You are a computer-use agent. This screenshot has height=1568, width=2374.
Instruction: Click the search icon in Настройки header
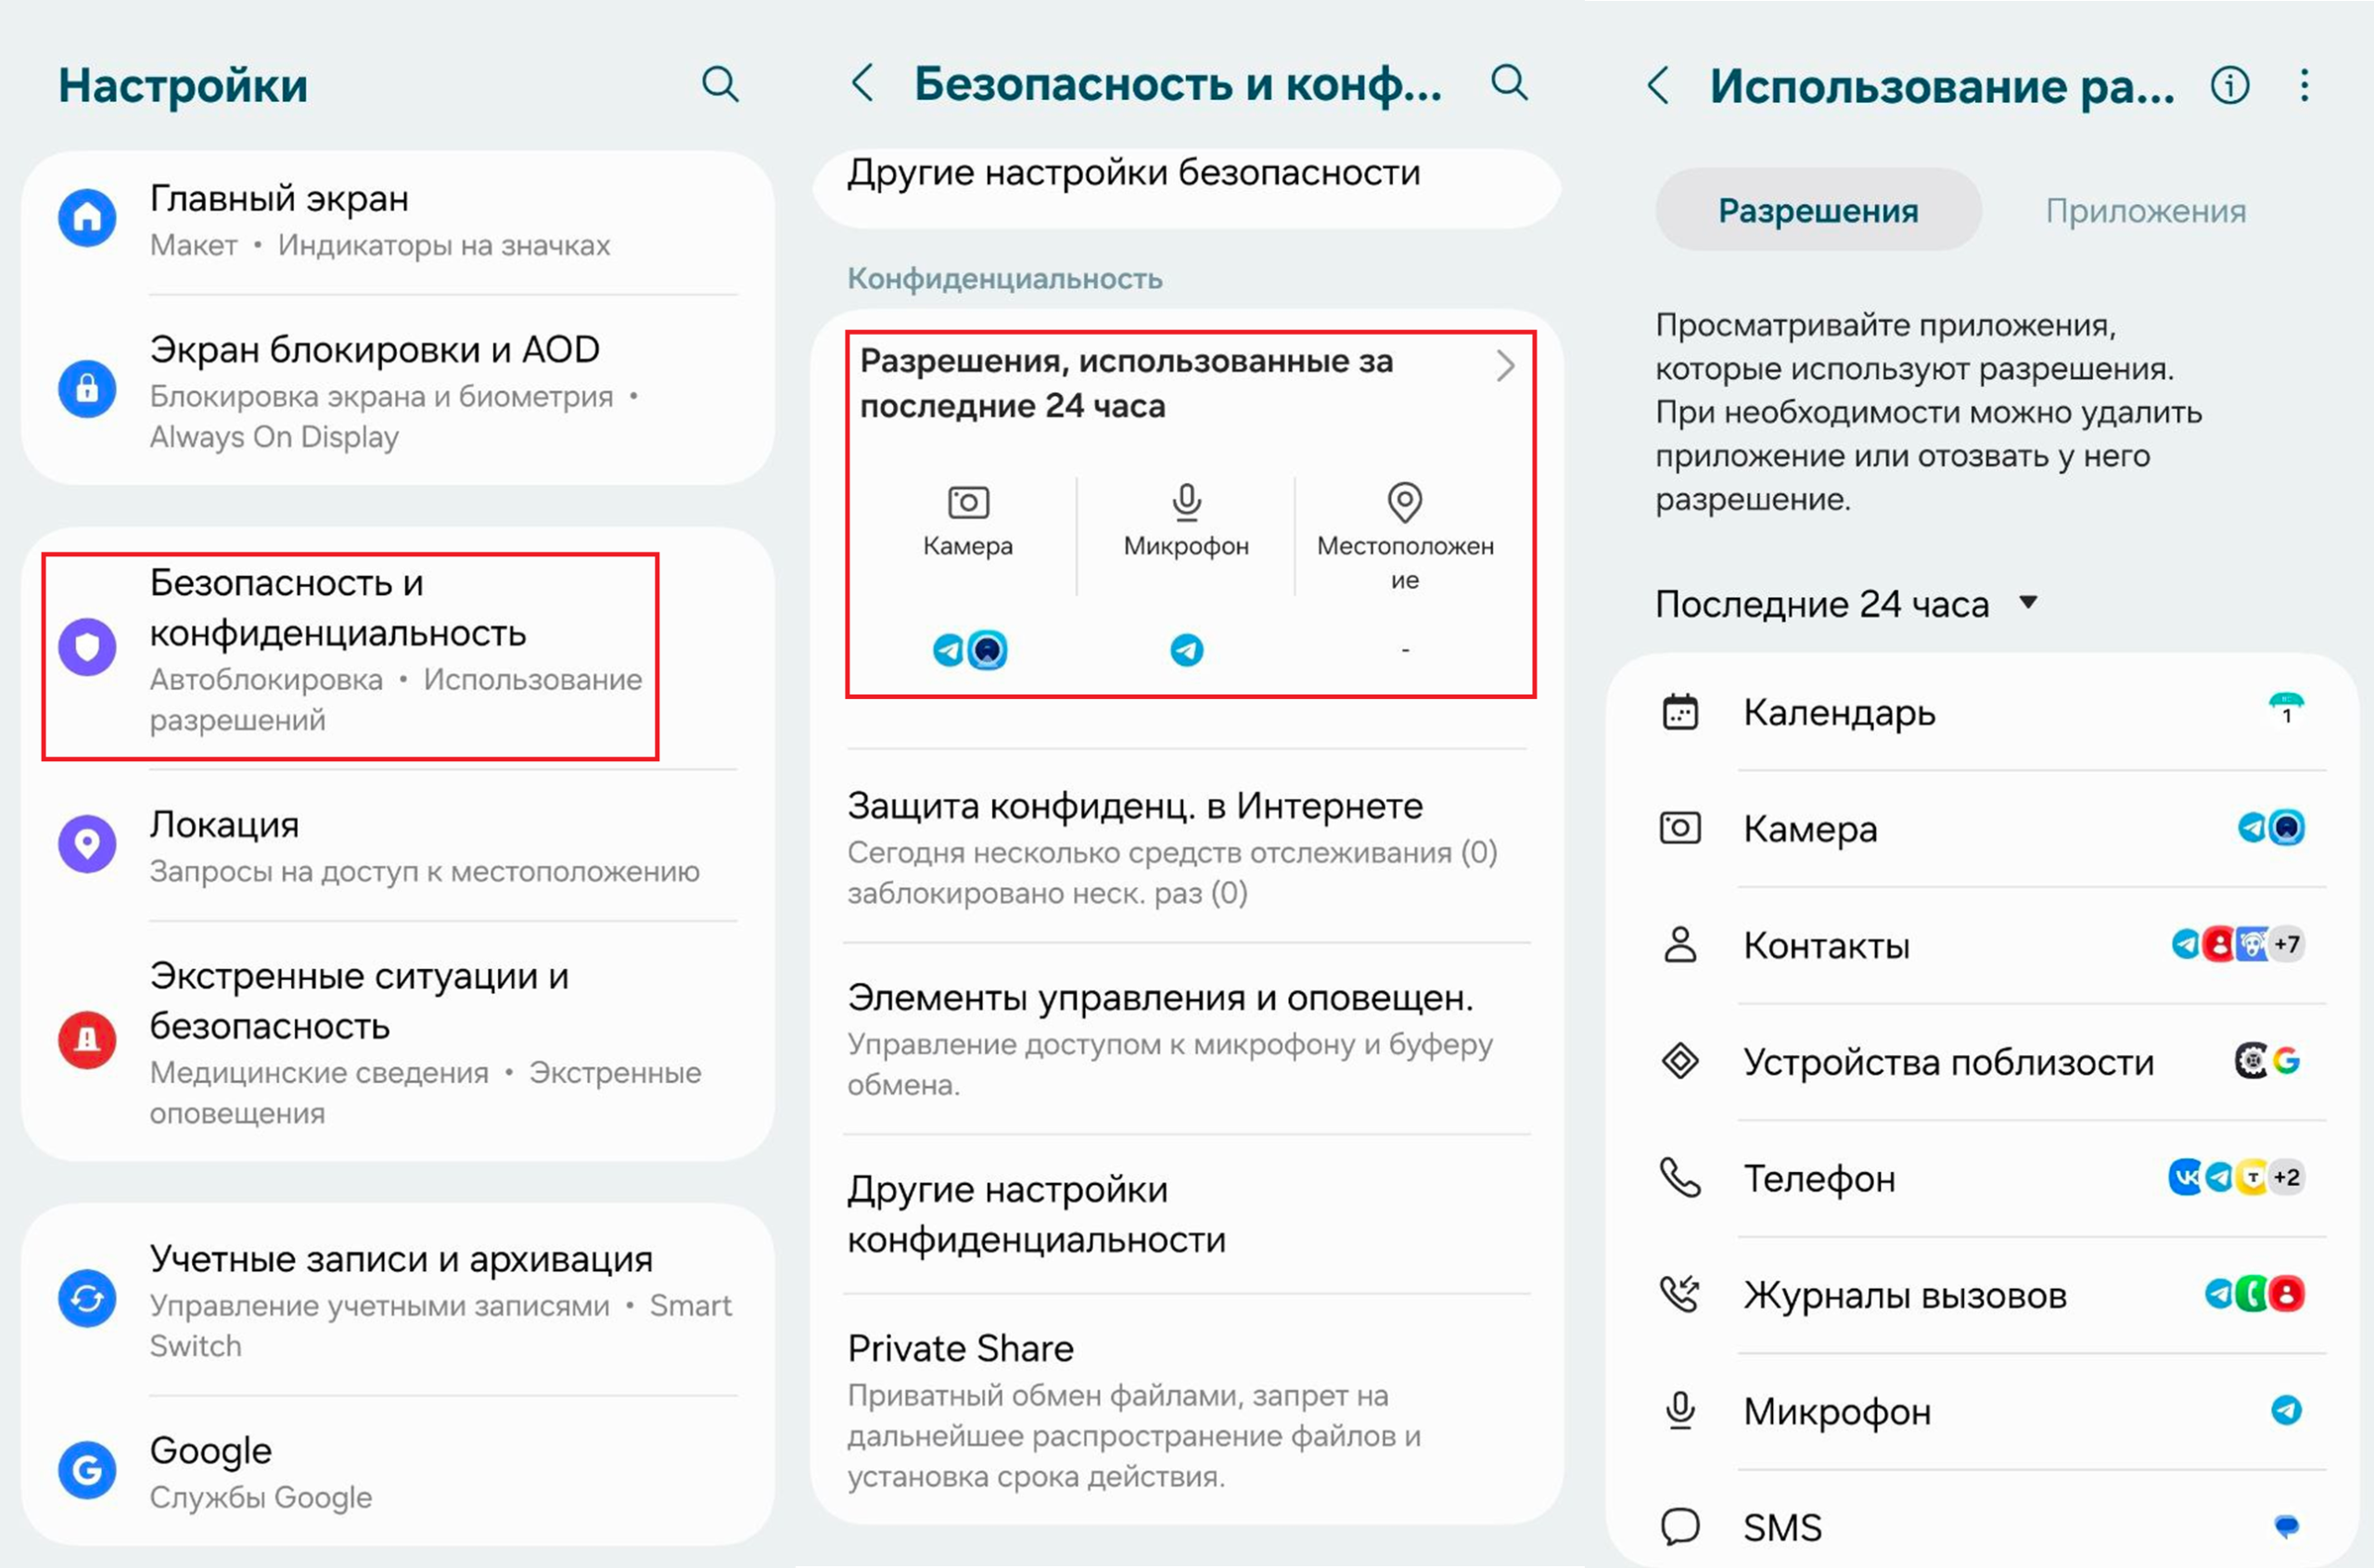tap(720, 85)
